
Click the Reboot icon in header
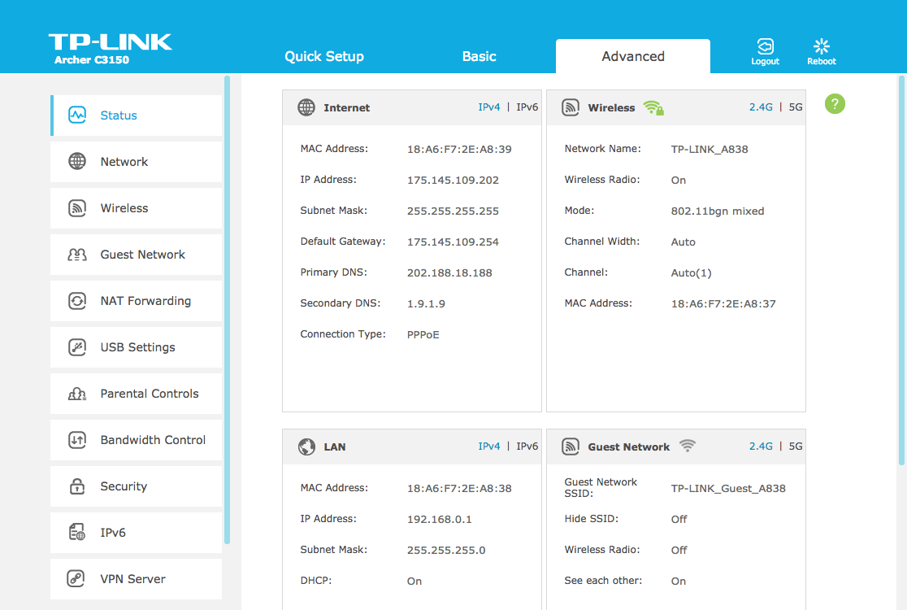(x=821, y=46)
